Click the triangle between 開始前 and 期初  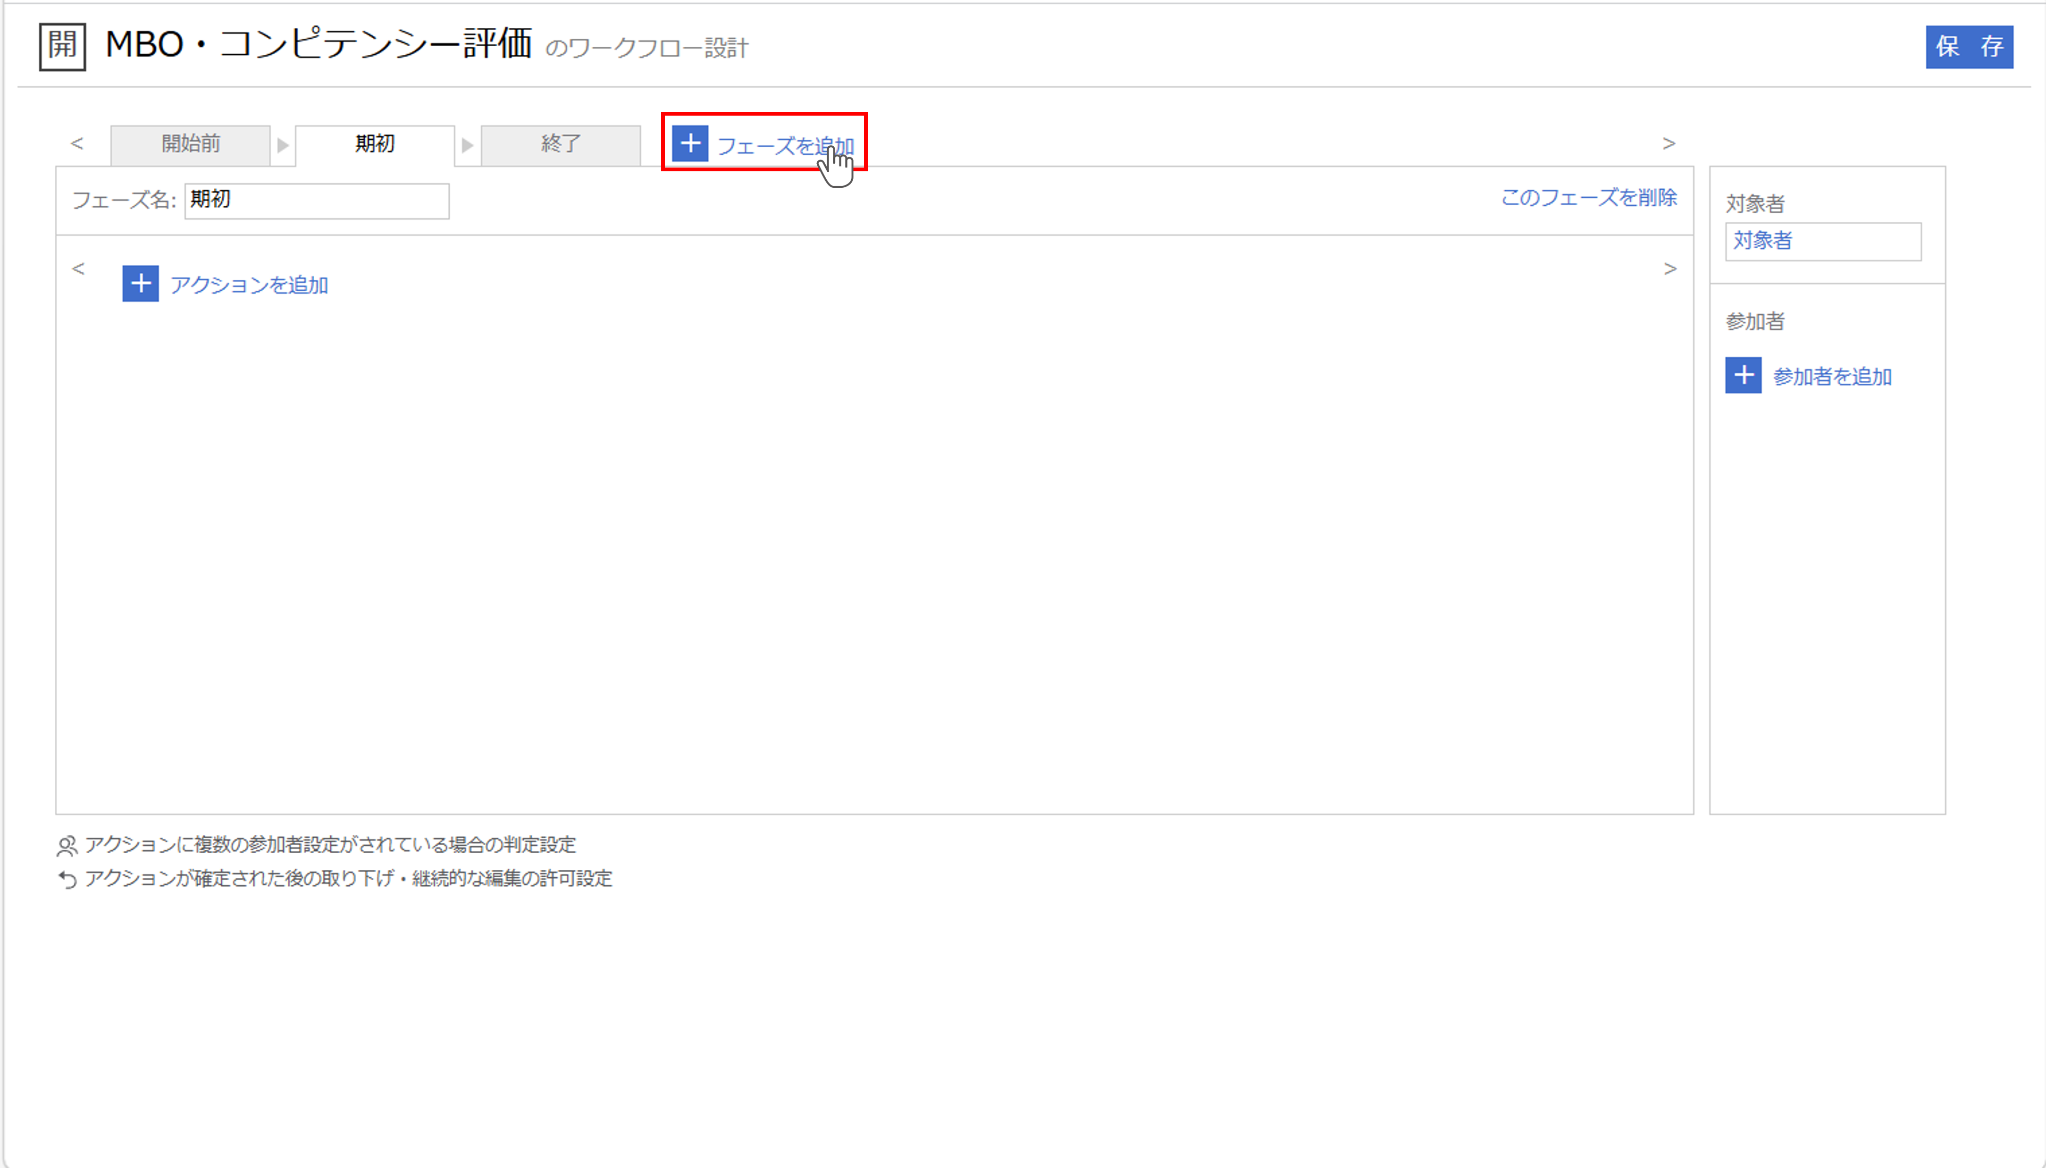(282, 146)
